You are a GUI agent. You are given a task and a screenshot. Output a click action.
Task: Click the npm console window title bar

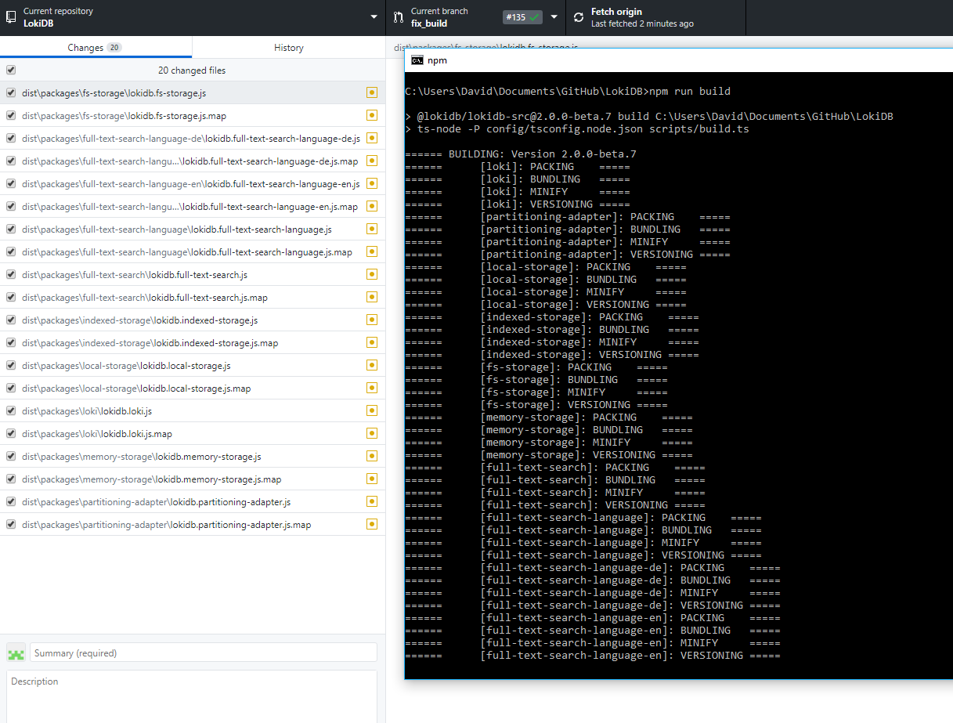[679, 60]
